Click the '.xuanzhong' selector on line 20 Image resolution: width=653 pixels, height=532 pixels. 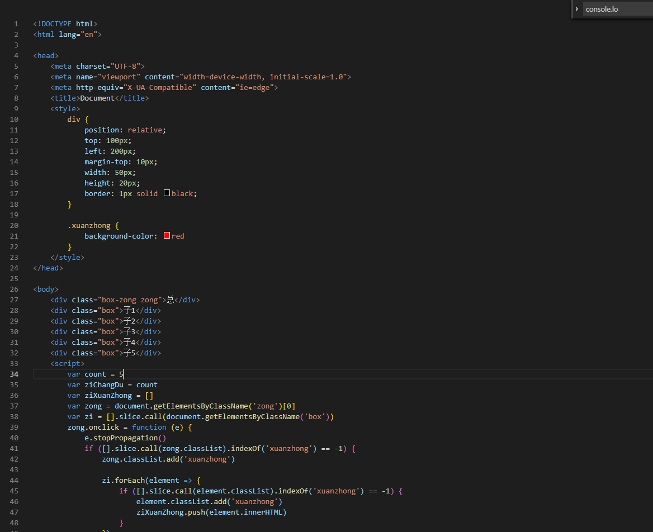pyautogui.click(x=89, y=226)
